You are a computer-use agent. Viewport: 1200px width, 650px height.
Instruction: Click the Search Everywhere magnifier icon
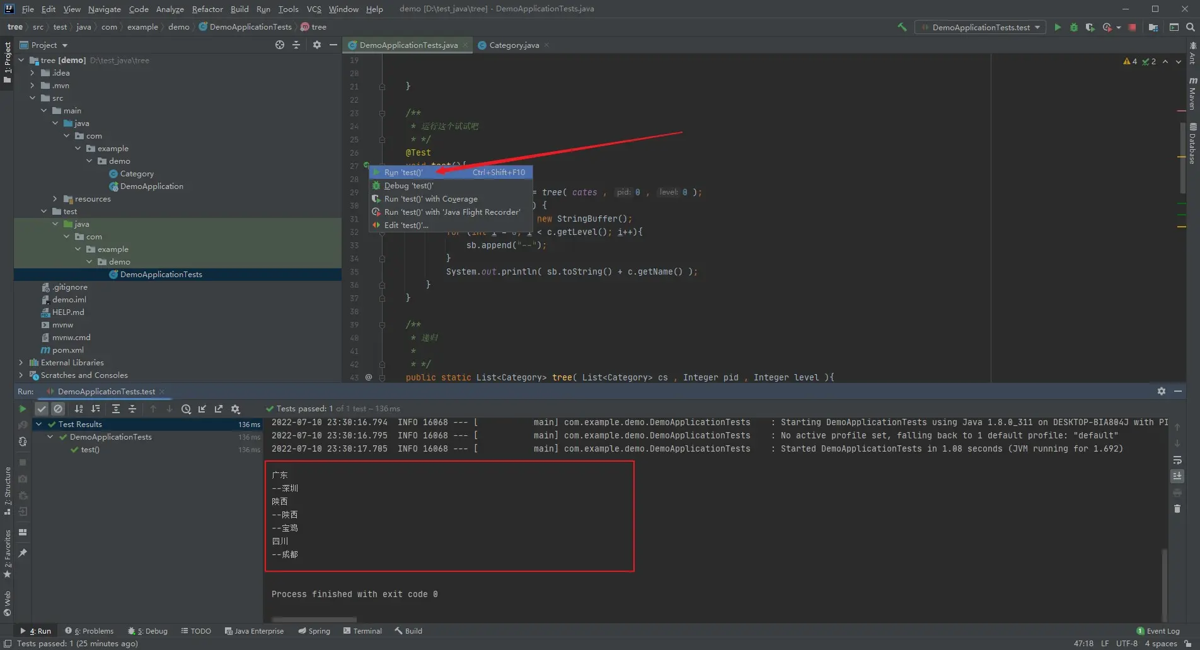click(x=1190, y=27)
